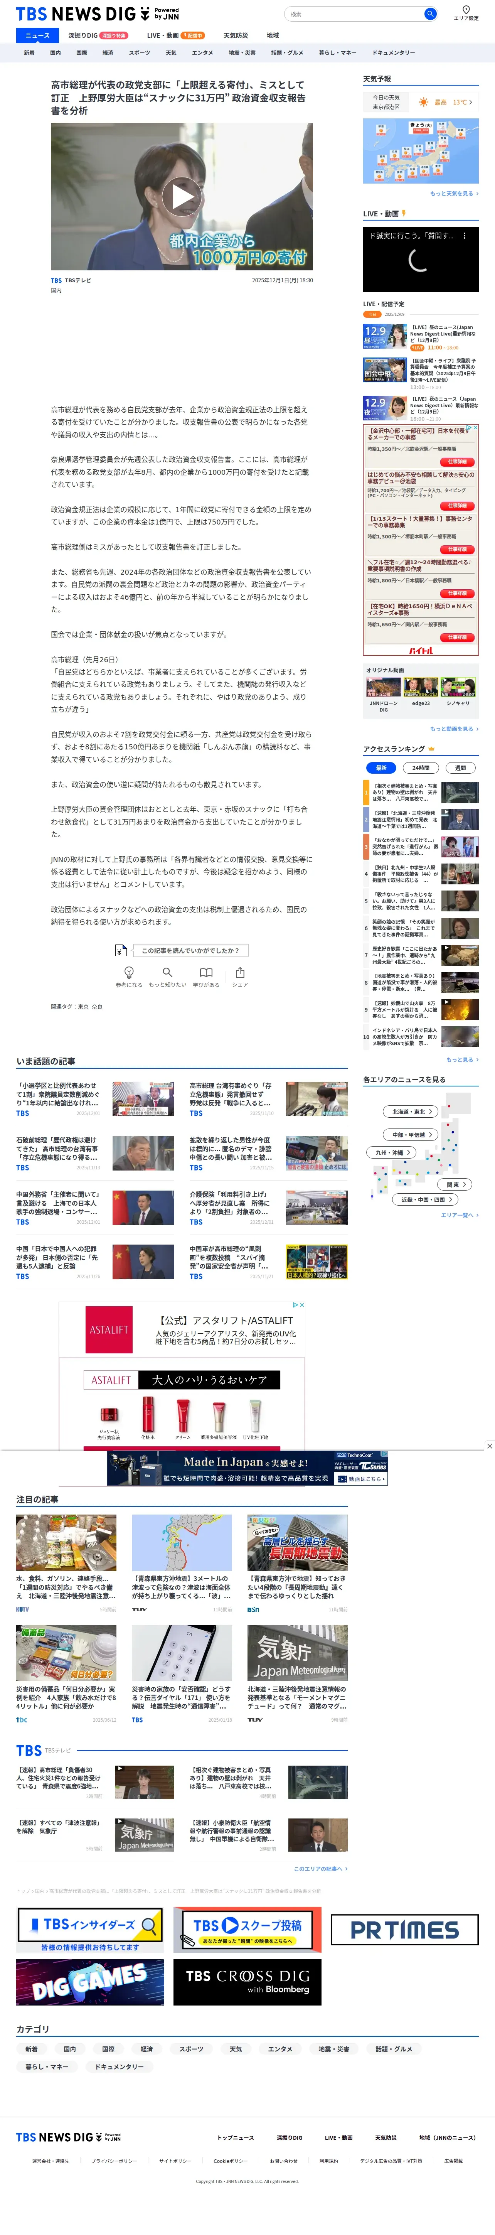Select スポーツ in the top sub-navigation

(x=140, y=53)
